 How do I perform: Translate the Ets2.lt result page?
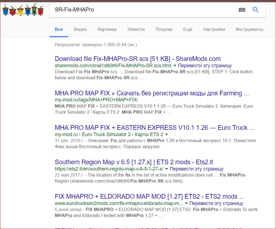(x=196, y=169)
